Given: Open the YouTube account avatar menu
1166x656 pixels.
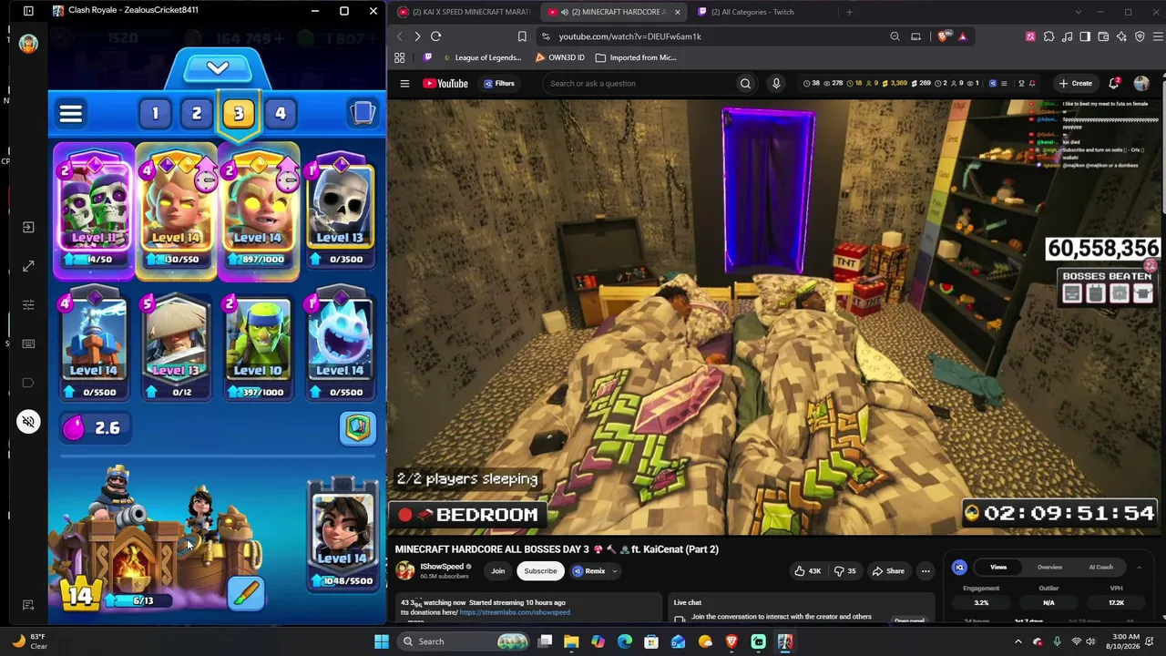Looking at the screenshot, I should point(1141,84).
